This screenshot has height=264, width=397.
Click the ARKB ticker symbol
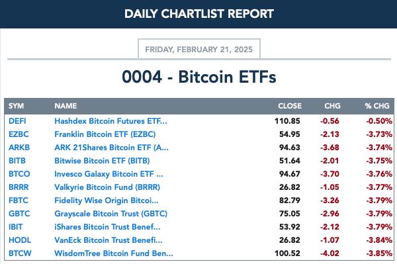(x=19, y=148)
